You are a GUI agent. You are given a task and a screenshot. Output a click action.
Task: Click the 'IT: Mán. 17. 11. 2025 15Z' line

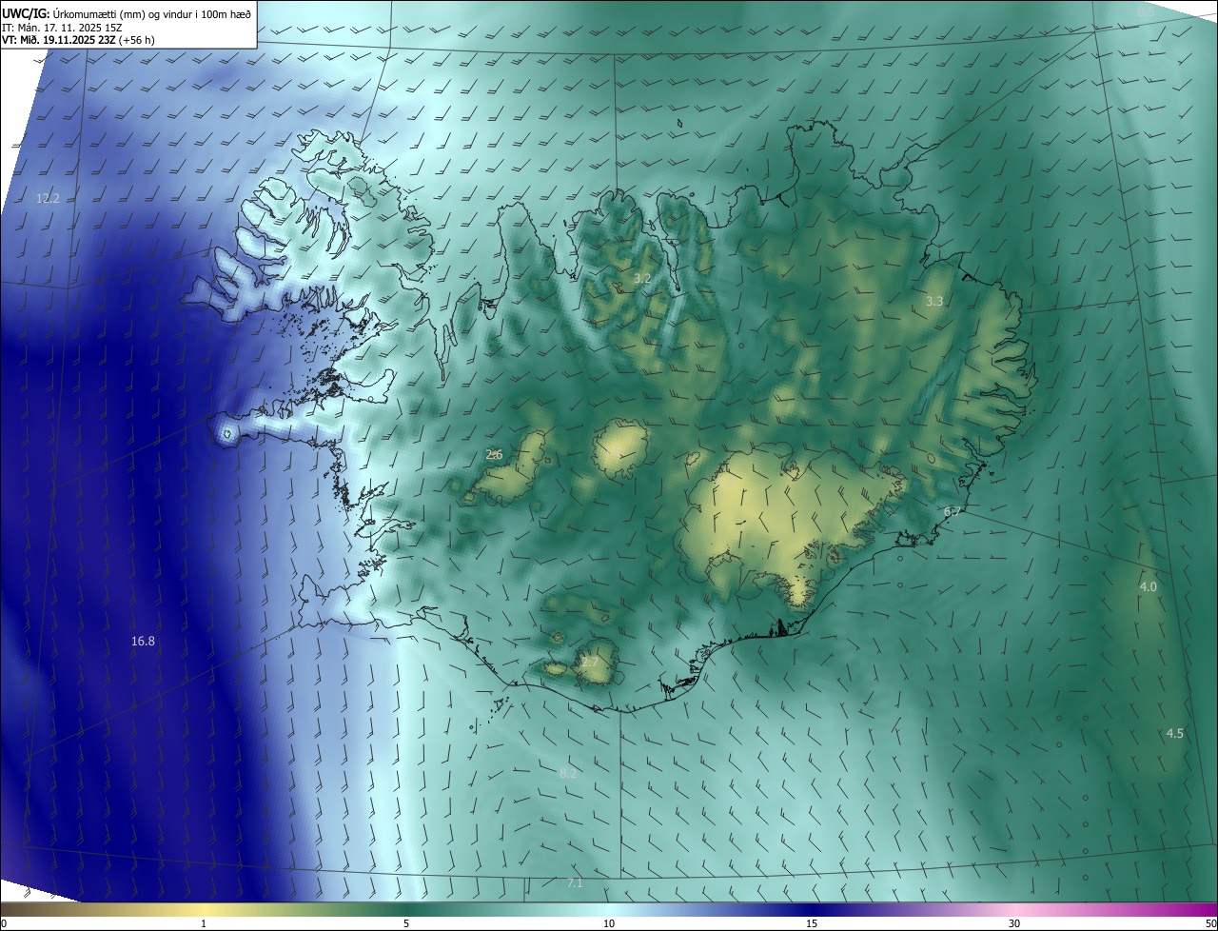tap(63, 28)
